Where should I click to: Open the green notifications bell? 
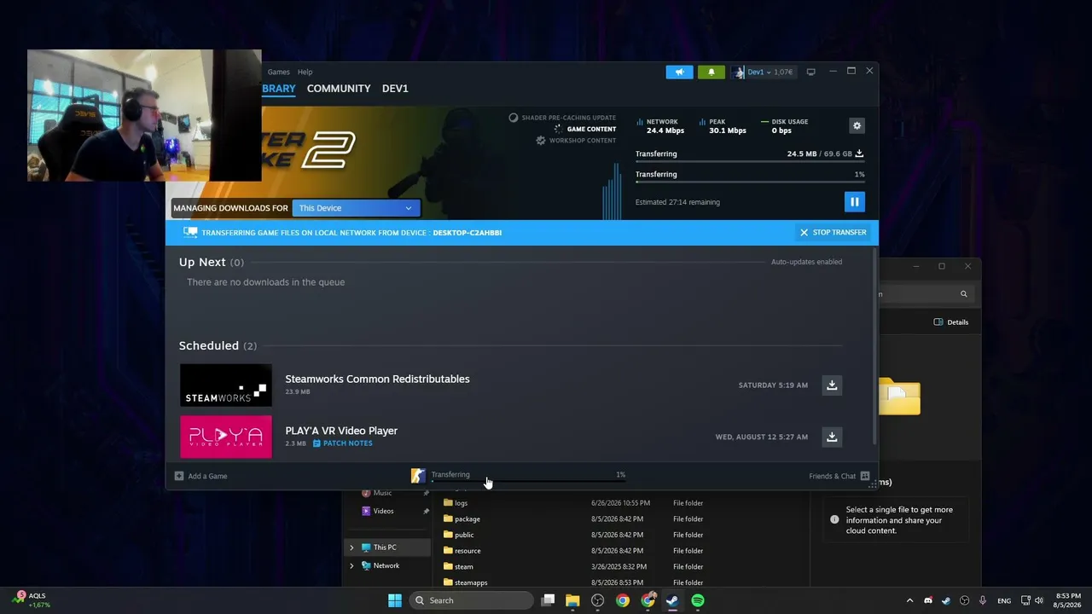pyautogui.click(x=712, y=72)
